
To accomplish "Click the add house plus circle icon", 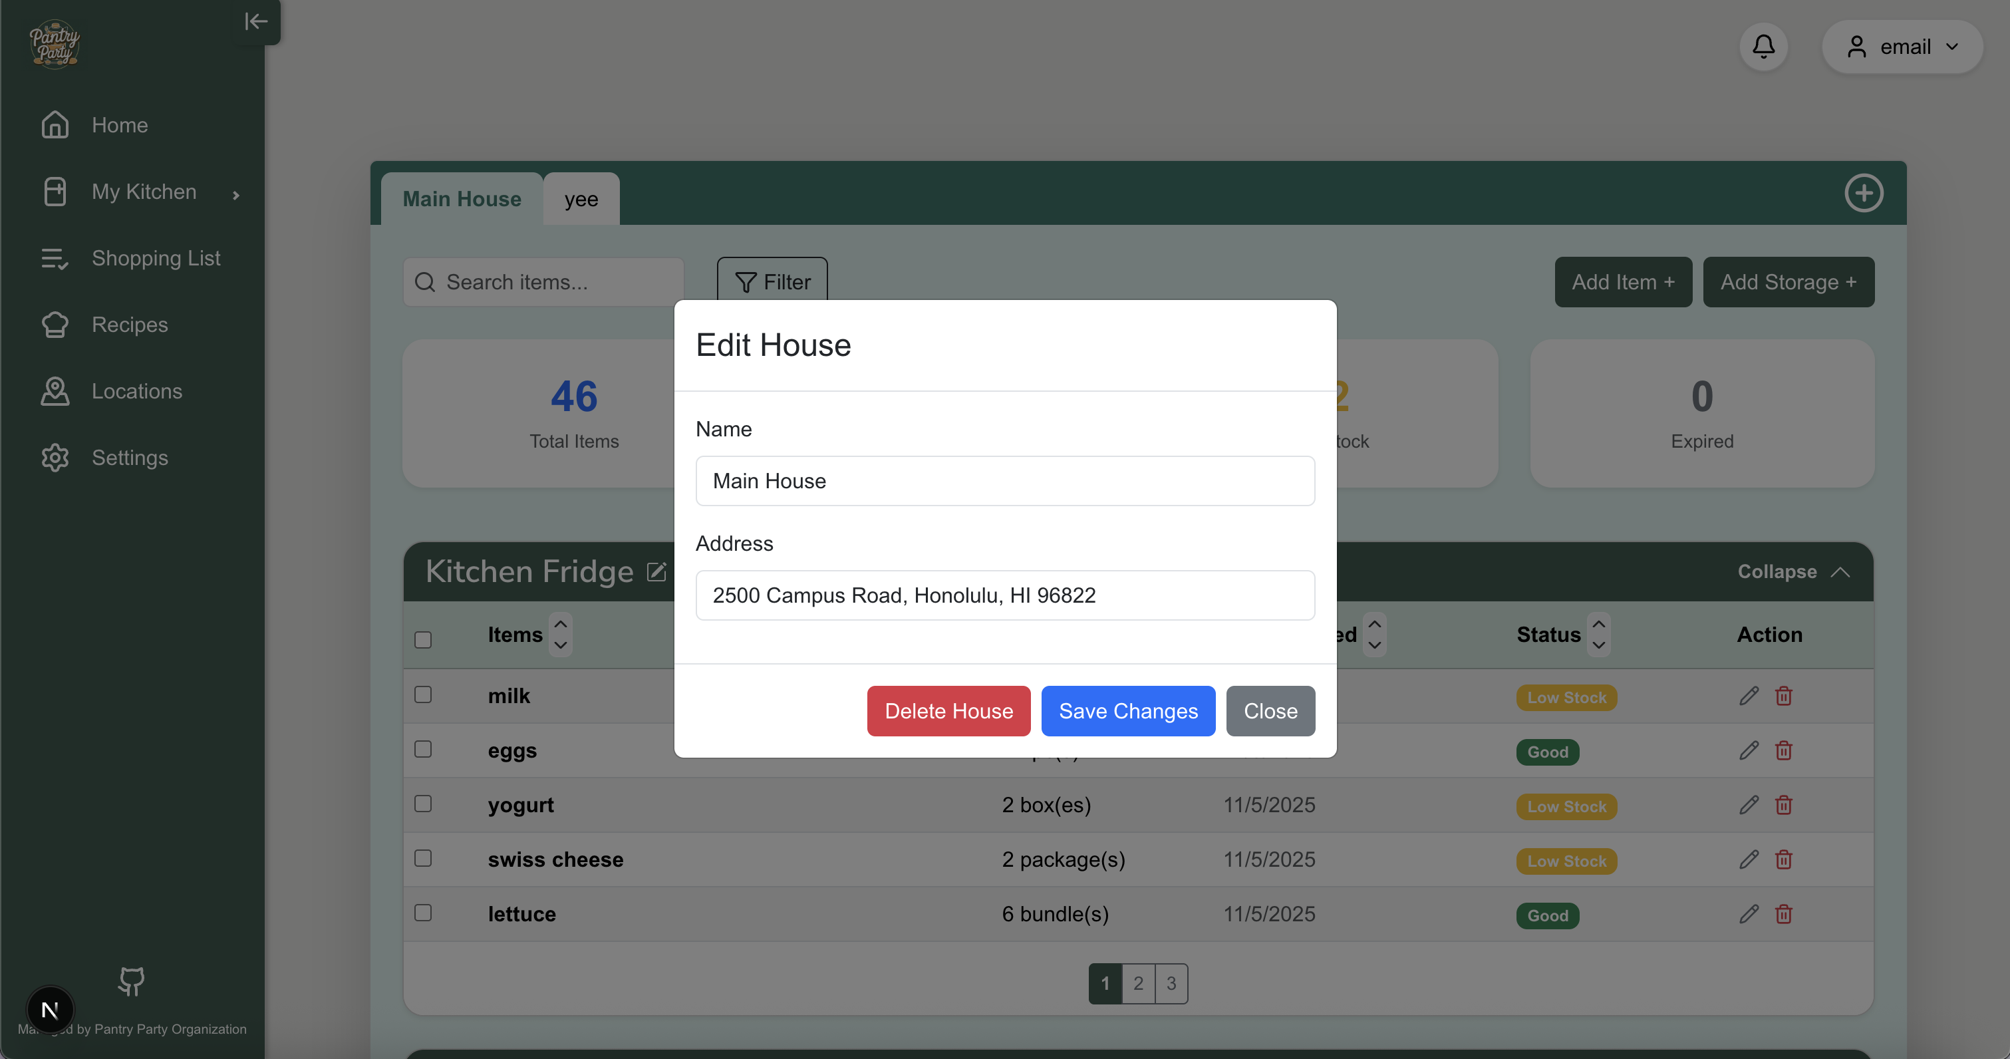I will (1863, 193).
